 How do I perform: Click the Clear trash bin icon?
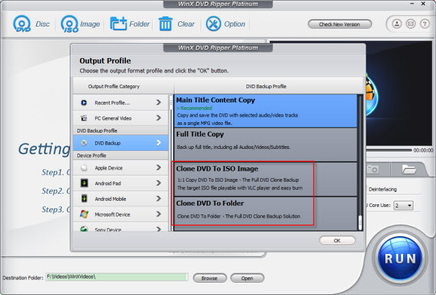click(165, 24)
